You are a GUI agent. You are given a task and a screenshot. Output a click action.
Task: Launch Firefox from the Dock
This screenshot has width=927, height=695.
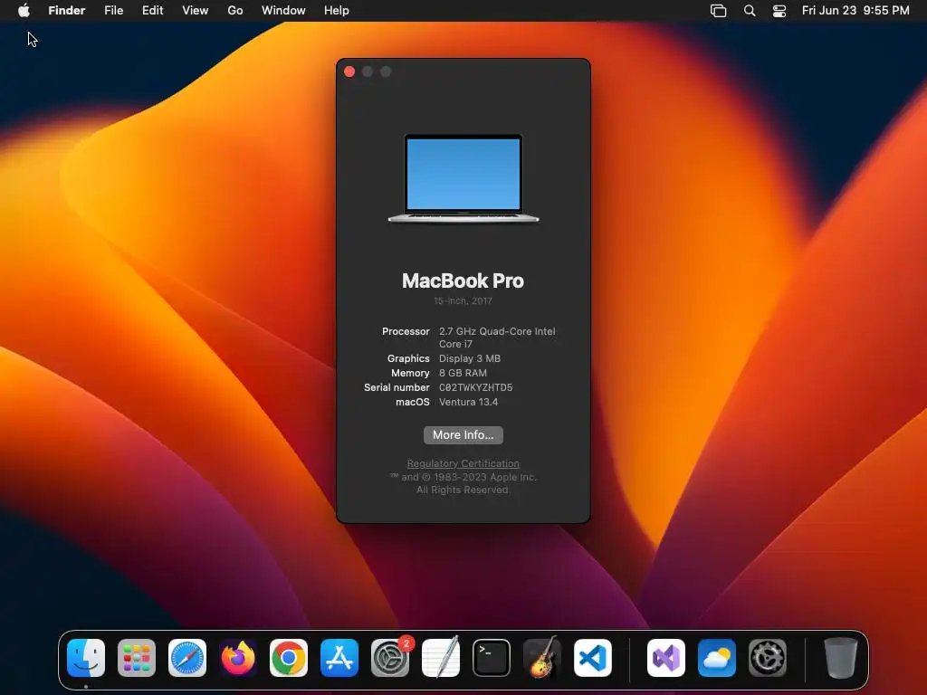(x=238, y=658)
